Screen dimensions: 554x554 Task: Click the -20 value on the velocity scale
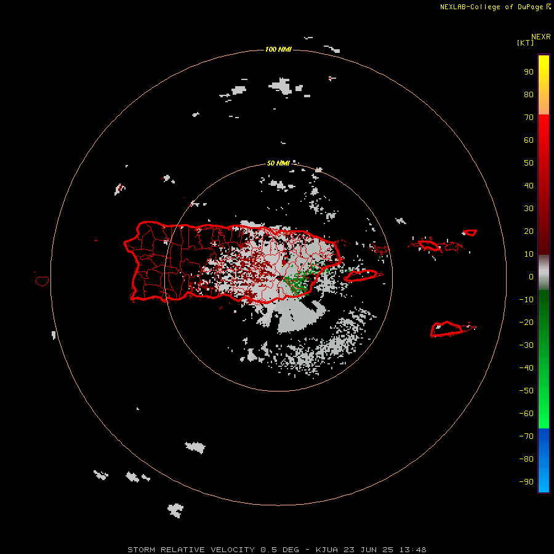click(x=526, y=323)
